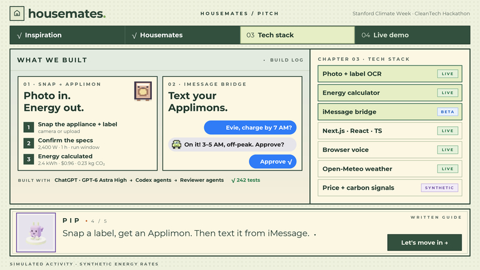This screenshot has height=270, width=480.
Task: Select the Next.js · React · TS row
Action: (x=389, y=131)
